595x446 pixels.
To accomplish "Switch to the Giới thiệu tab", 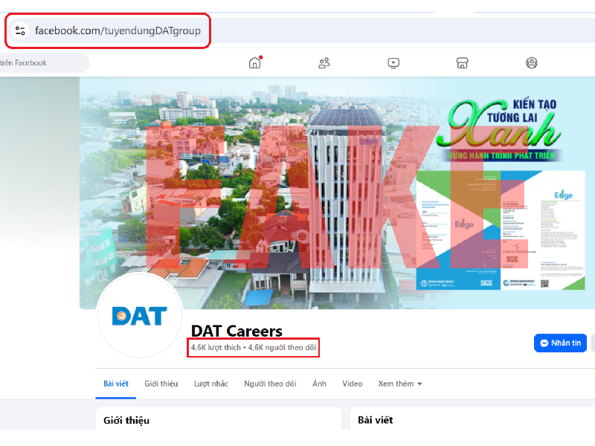I will tap(161, 384).
